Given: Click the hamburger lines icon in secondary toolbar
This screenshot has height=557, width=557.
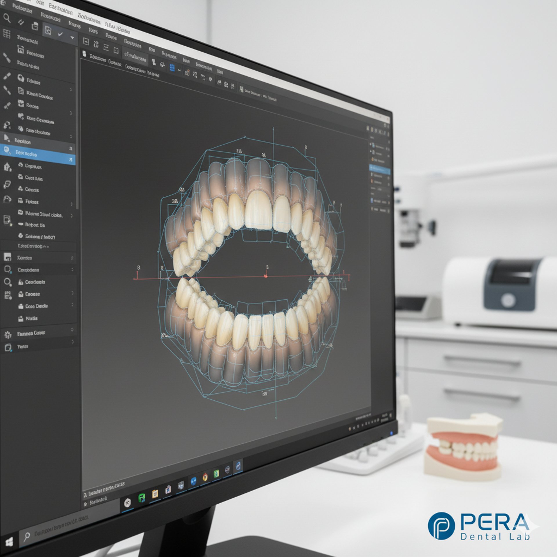Looking at the screenshot, I should click(x=106, y=48).
